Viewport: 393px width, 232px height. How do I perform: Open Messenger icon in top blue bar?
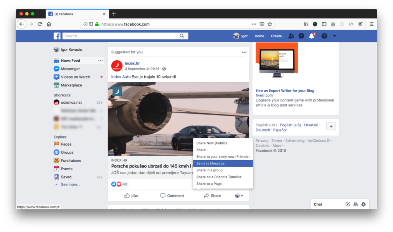302,36
